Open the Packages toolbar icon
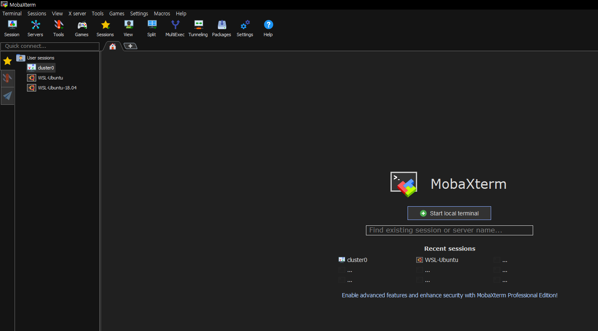598x331 pixels. click(x=222, y=25)
